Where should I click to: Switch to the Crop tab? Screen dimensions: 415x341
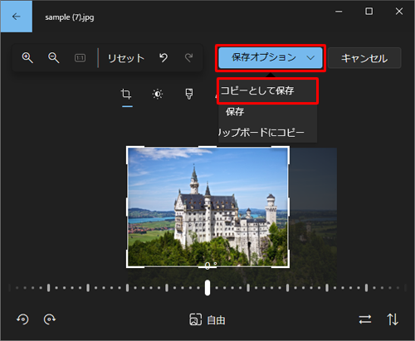tap(127, 94)
